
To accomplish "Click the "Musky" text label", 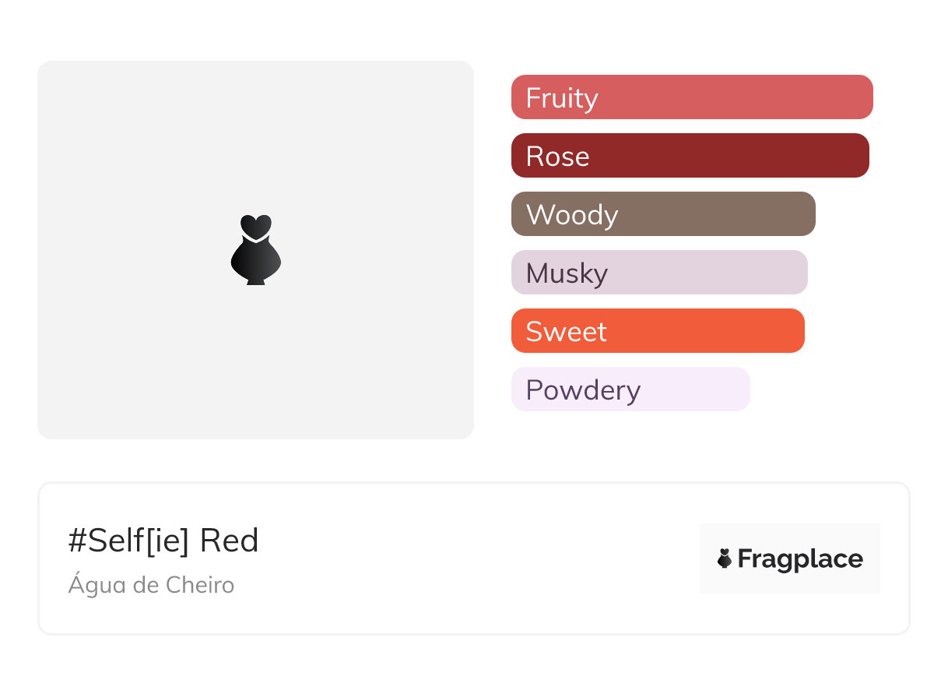I will coord(567,273).
